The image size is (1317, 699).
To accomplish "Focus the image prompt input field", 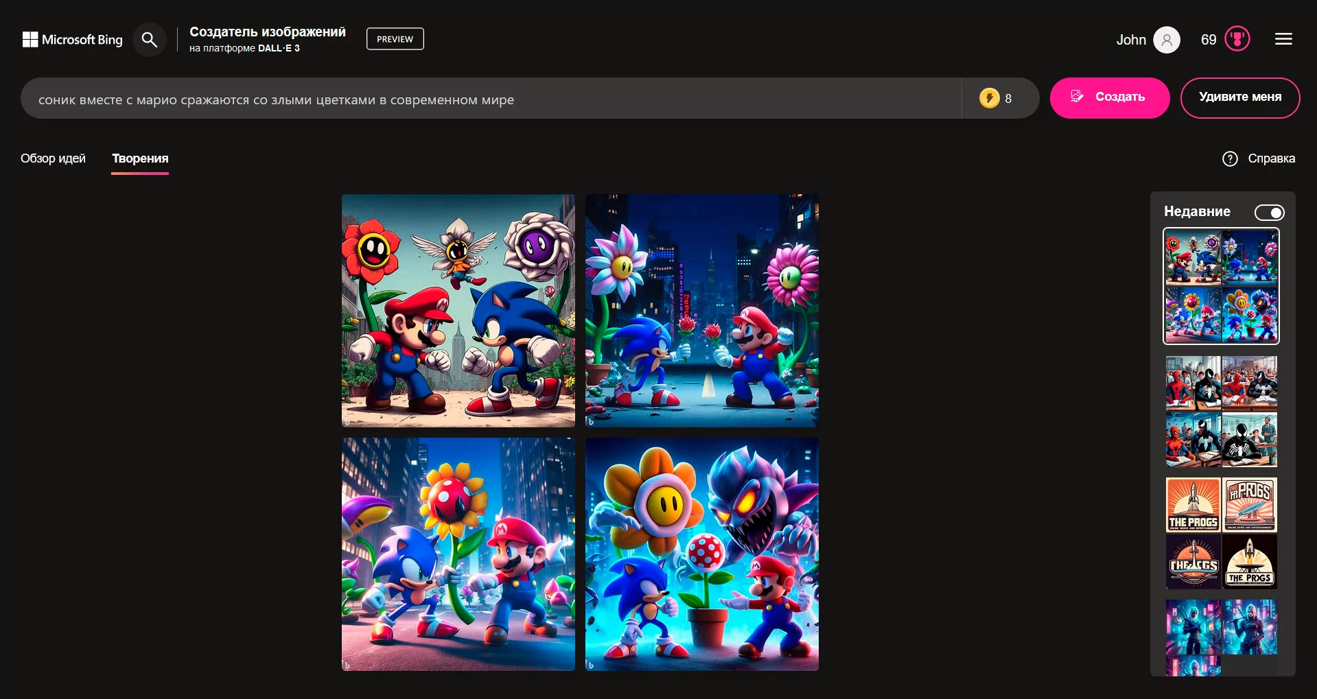I will 491,98.
